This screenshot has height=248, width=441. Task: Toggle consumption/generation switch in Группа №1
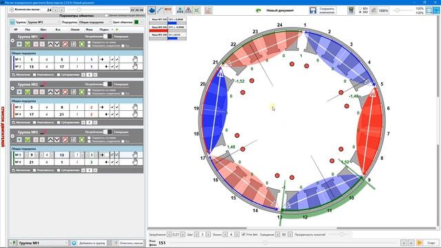point(107,37)
